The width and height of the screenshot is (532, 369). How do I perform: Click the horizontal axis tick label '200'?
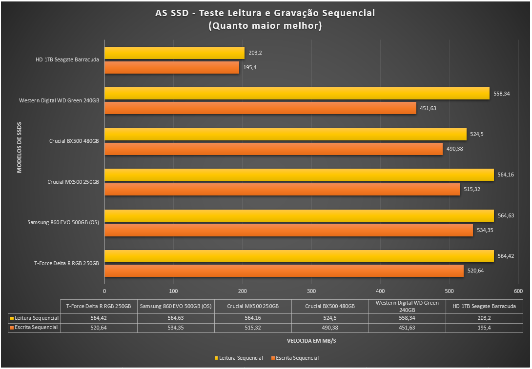[x=242, y=291]
